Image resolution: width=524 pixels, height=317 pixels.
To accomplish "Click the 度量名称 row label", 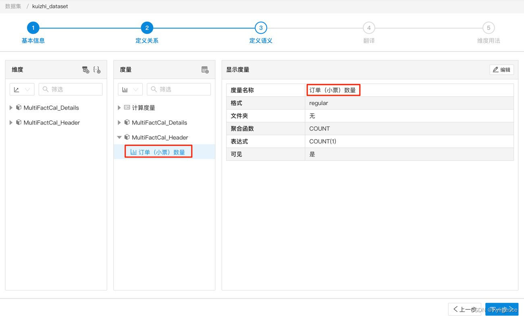I will pos(242,90).
